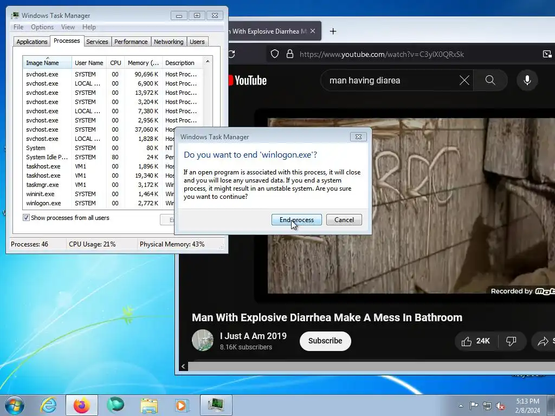
Task: Sort processes by Memory column
Action: pyautogui.click(x=143, y=63)
